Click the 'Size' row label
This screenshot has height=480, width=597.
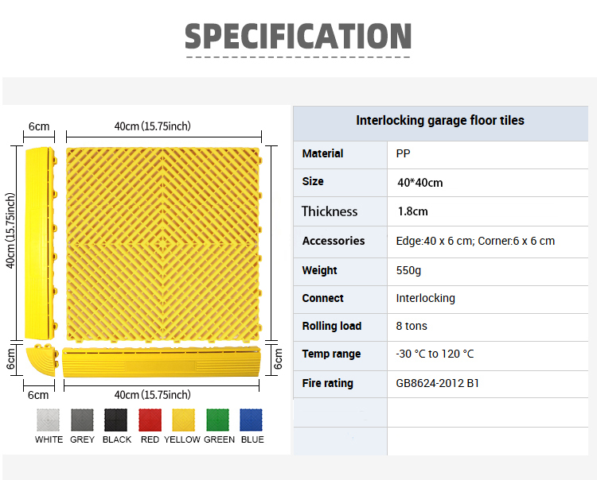[x=313, y=181]
